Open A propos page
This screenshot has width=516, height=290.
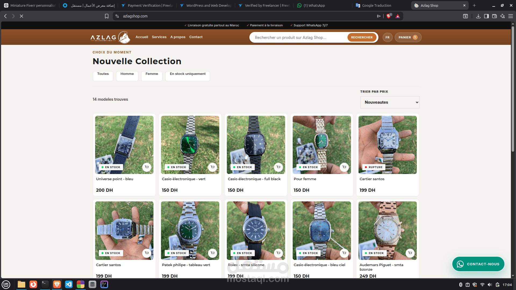tap(178, 37)
